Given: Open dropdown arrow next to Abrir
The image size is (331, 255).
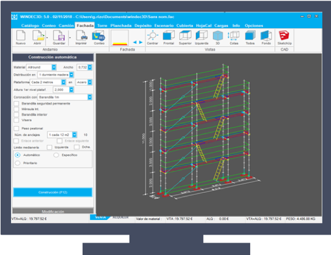Looking at the screenshot, I should pyautogui.click(x=47, y=38).
